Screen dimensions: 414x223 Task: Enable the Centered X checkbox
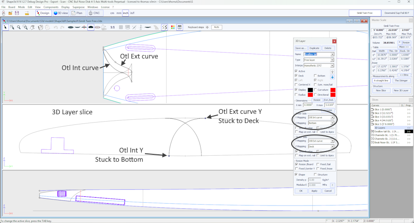click(x=296, y=85)
